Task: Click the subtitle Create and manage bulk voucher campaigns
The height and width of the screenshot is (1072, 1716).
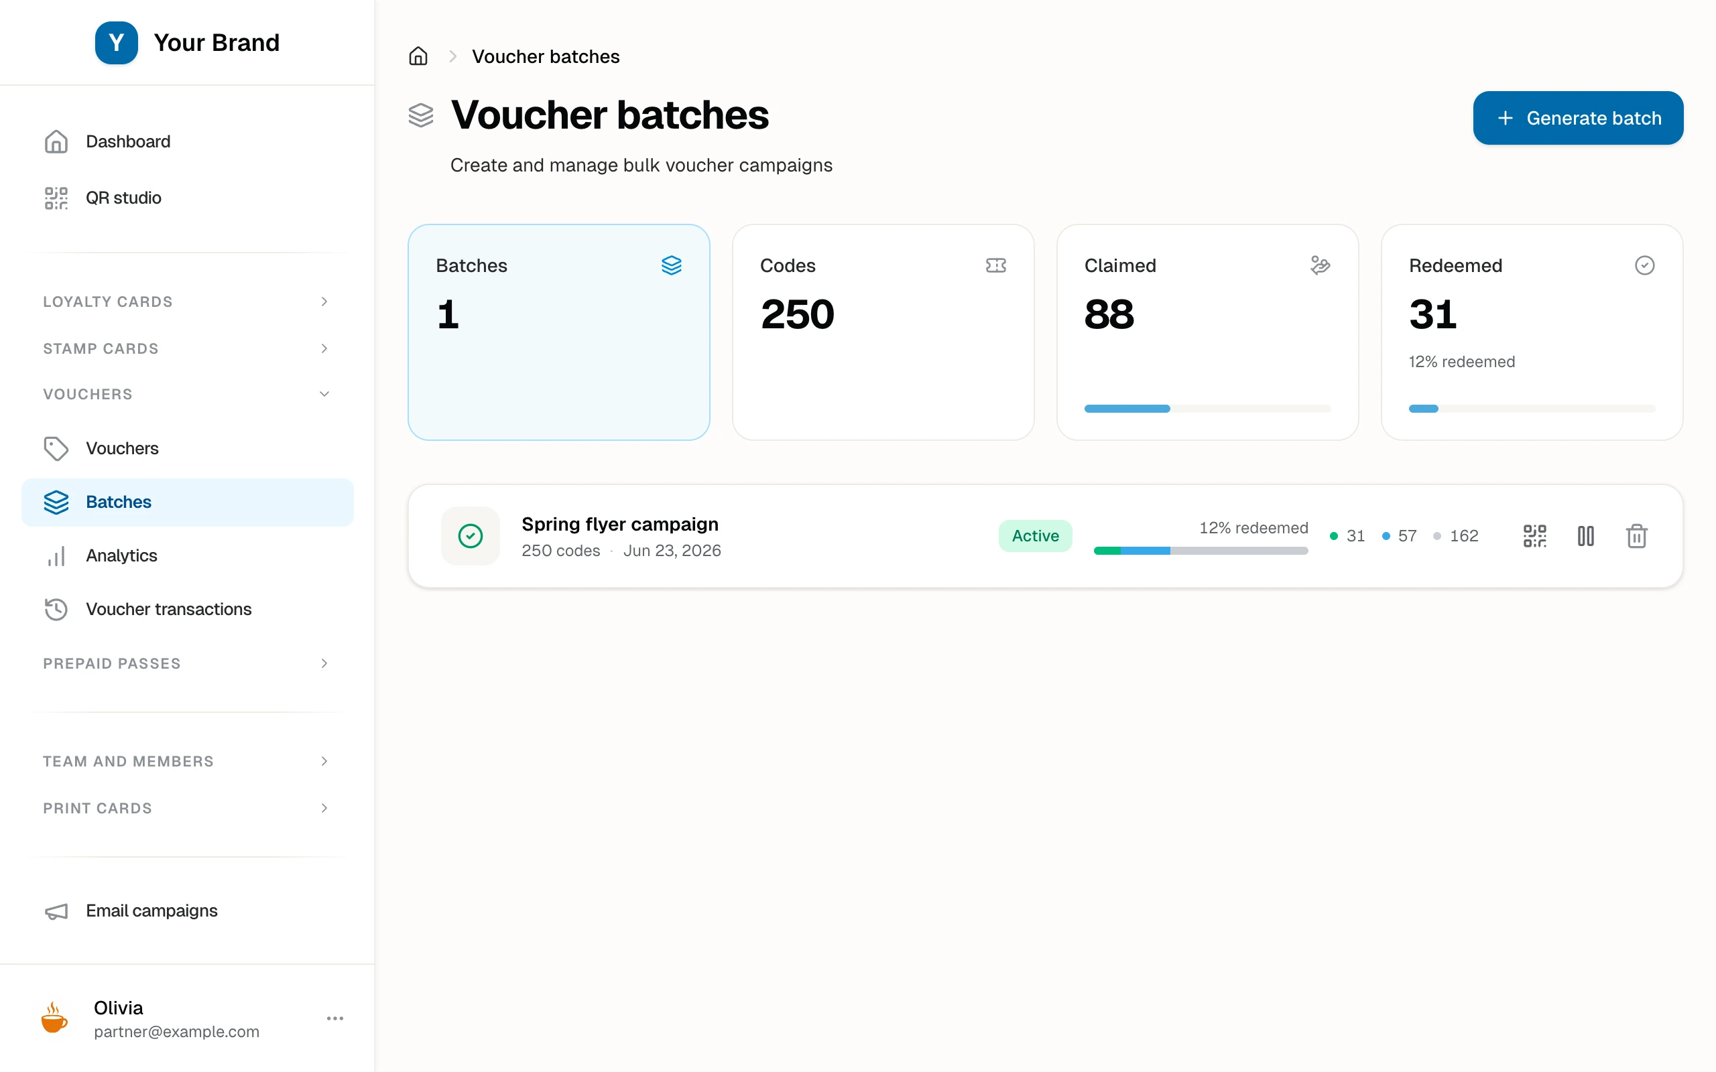Action: pos(641,165)
